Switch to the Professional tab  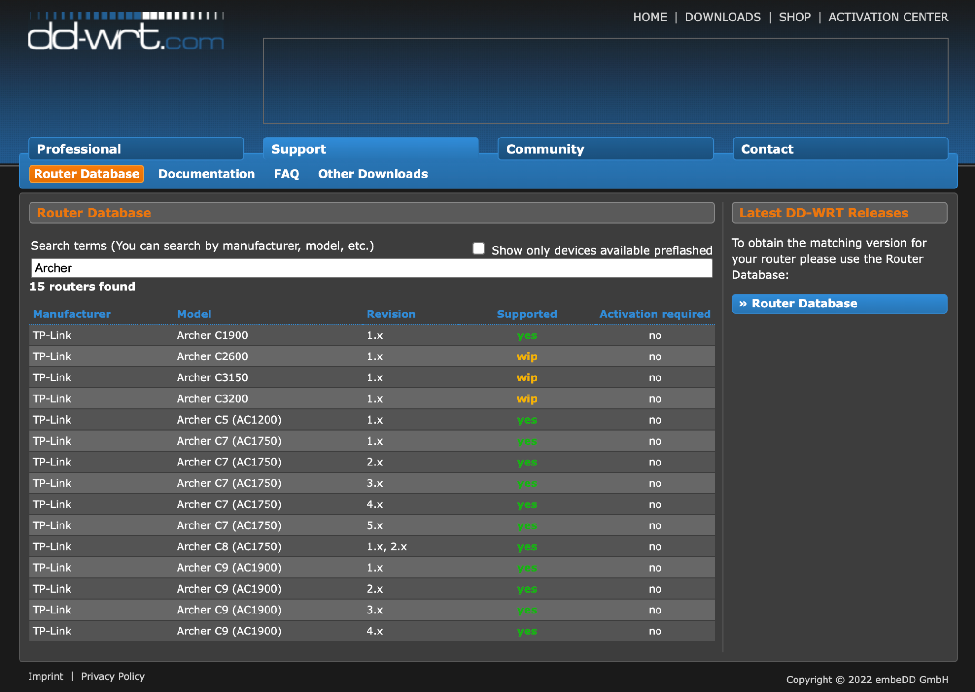click(136, 149)
